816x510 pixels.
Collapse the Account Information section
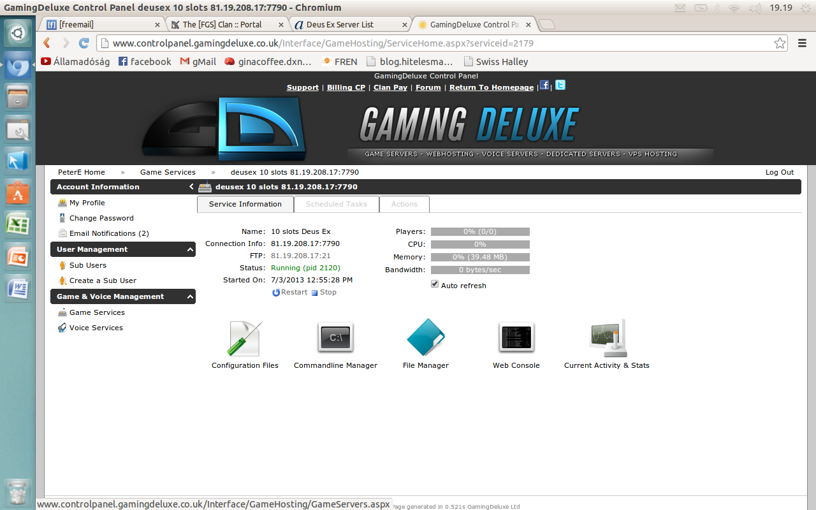pyautogui.click(x=123, y=187)
